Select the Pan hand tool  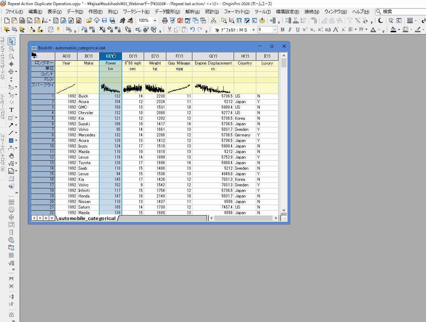(x=11, y=156)
